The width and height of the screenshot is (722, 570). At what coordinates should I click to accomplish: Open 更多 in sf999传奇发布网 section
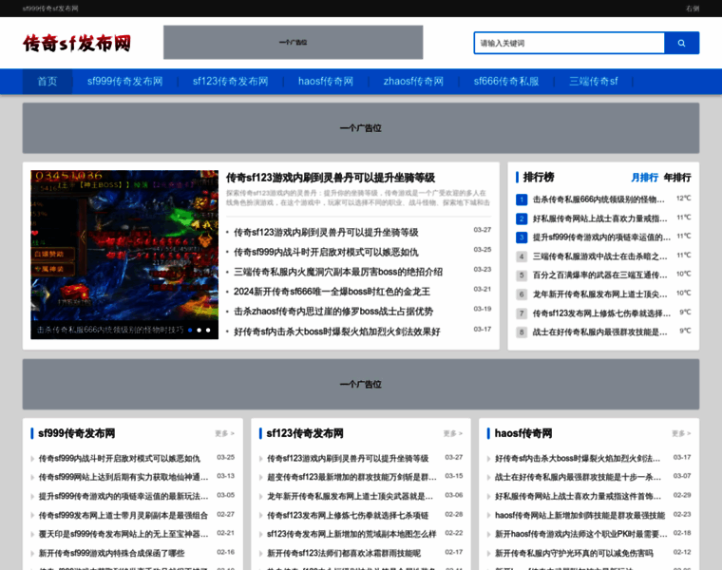click(x=224, y=433)
